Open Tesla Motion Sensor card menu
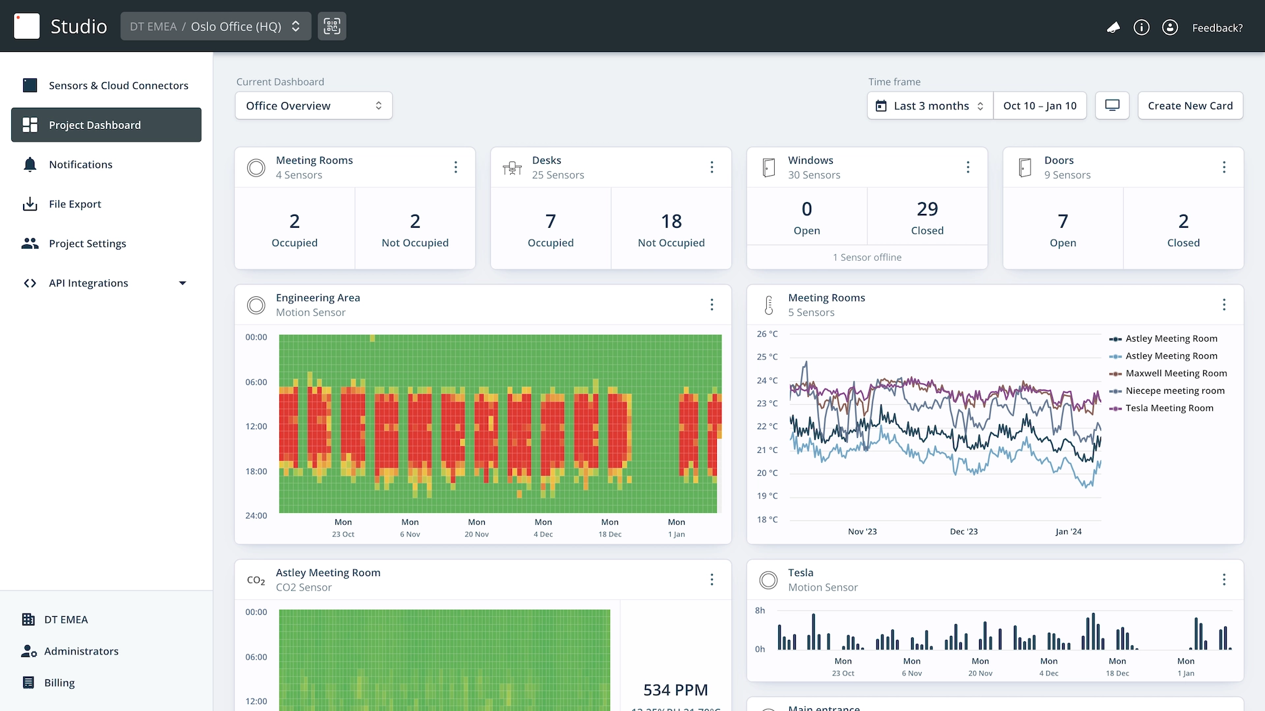This screenshot has height=711, width=1265. [1223, 579]
